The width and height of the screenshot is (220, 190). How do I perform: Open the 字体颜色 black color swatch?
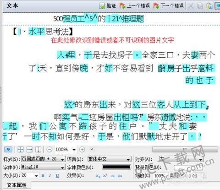pos(116,167)
